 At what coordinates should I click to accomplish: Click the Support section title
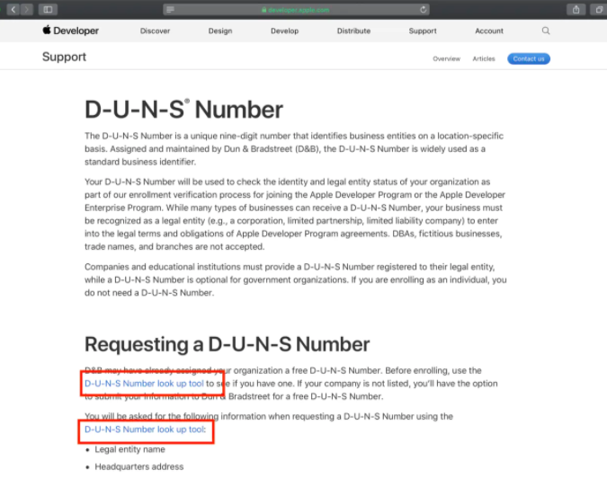click(x=64, y=57)
